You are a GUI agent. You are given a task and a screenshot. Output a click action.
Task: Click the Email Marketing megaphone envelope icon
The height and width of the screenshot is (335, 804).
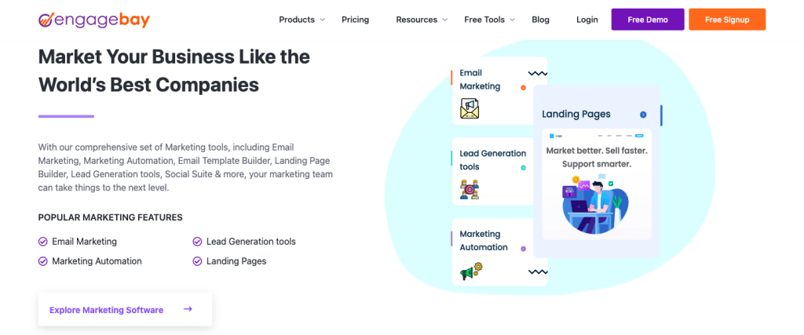click(470, 108)
